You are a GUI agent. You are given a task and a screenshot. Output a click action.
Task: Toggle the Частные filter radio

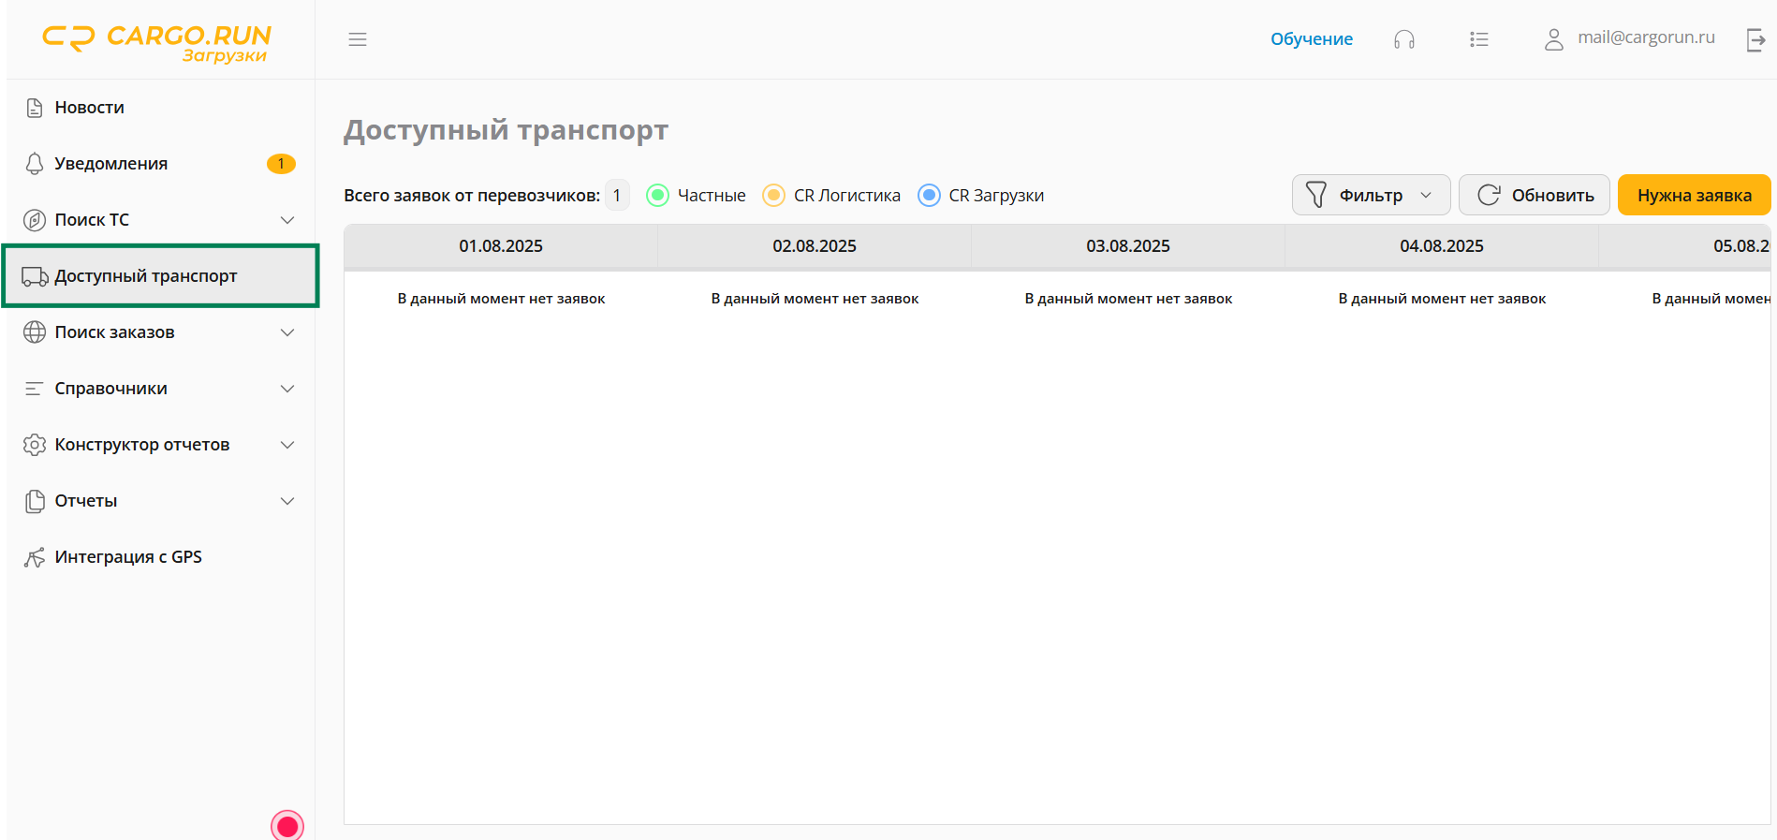point(658,196)
